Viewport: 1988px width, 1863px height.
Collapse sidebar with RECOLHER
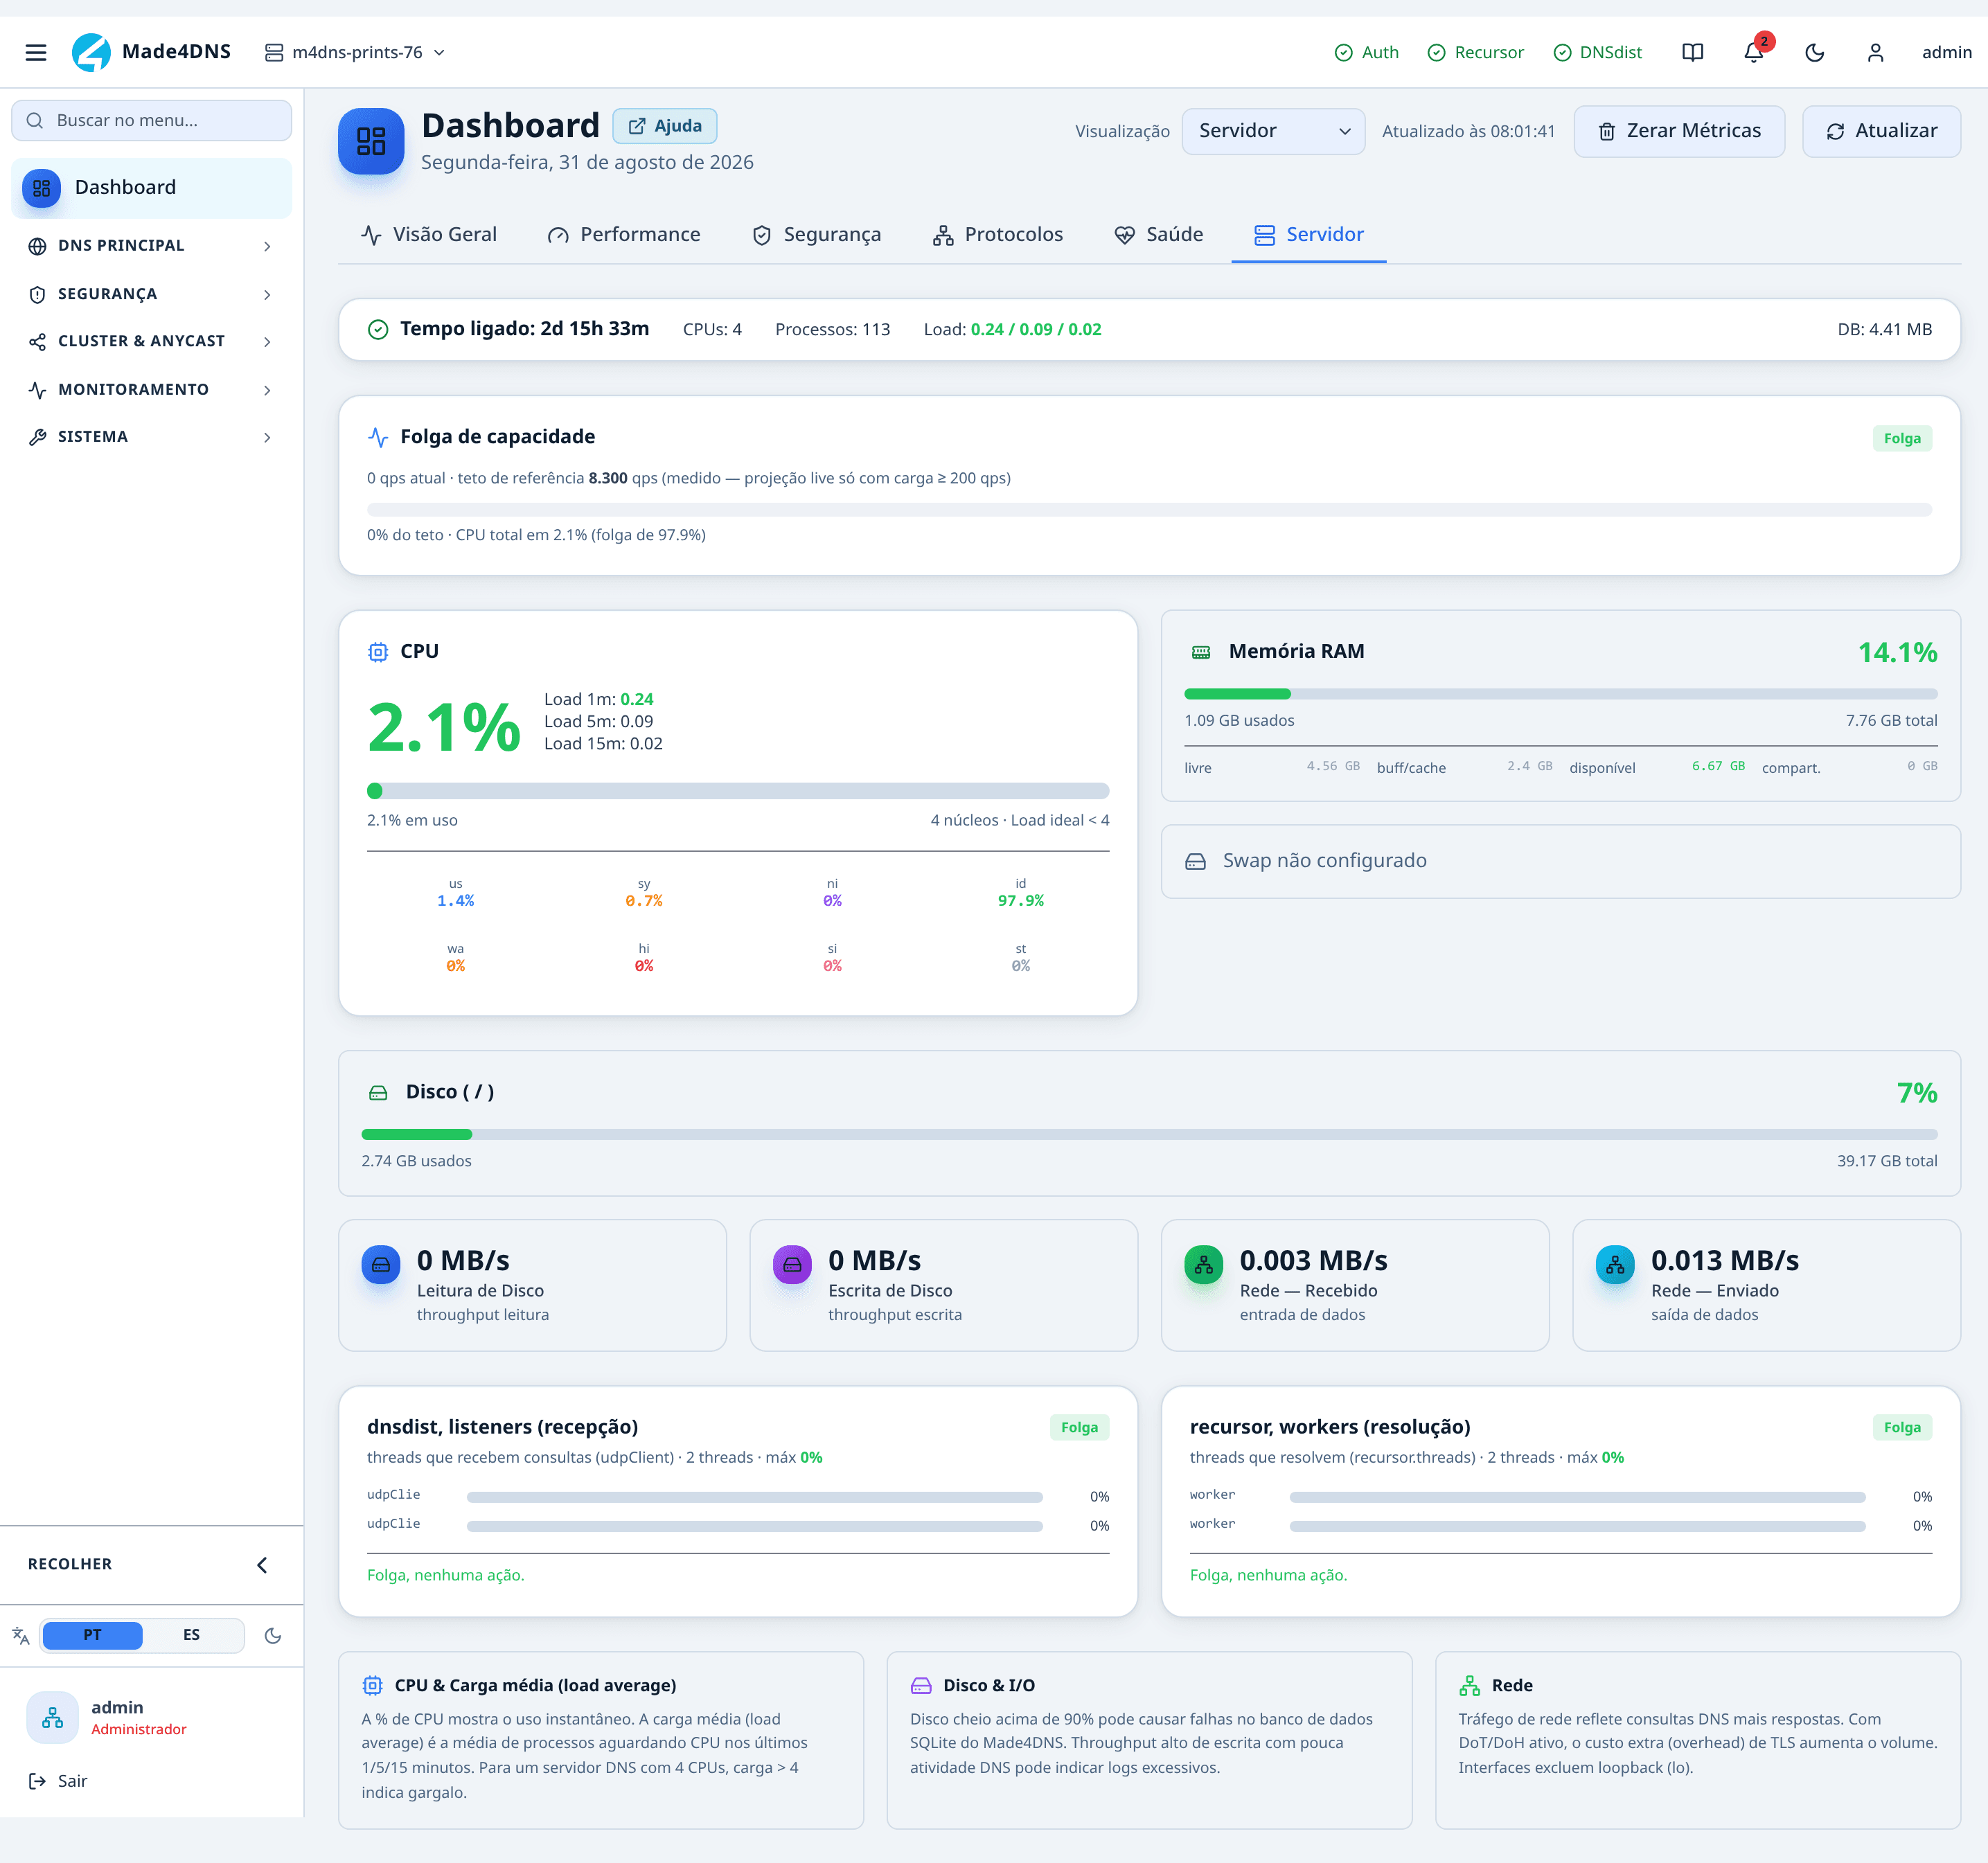[x=152, y=1565]
